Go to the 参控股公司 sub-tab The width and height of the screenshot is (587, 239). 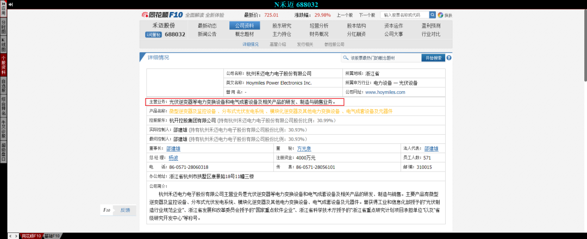334,44
